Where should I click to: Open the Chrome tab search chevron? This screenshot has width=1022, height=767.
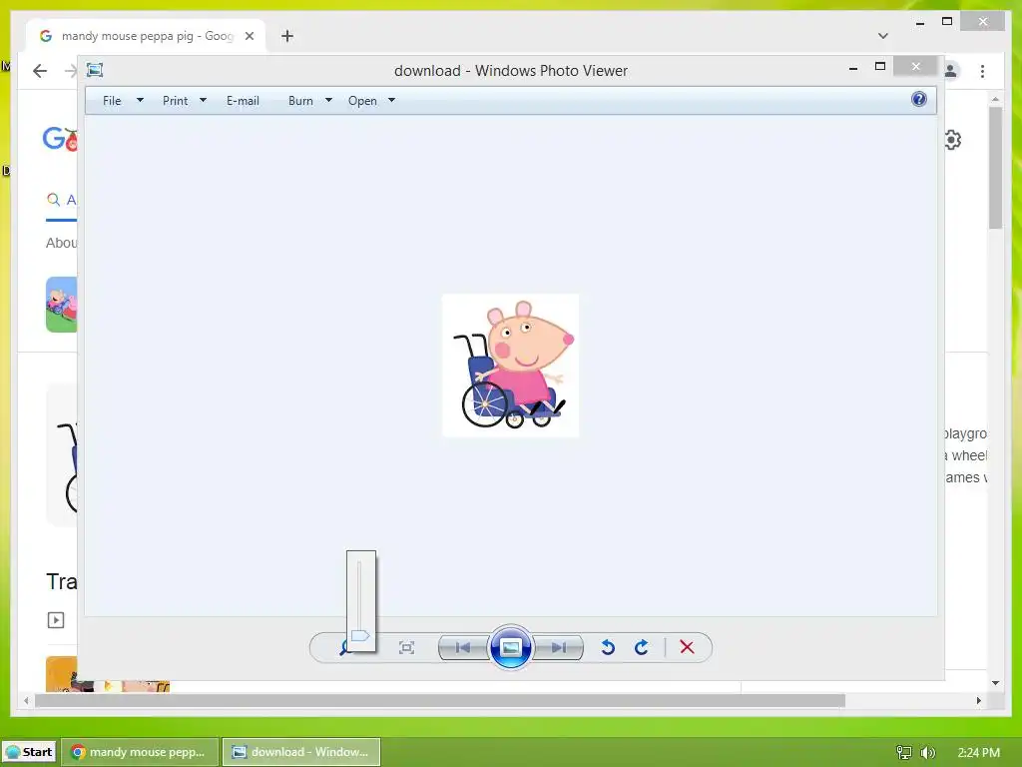point(883,36)
